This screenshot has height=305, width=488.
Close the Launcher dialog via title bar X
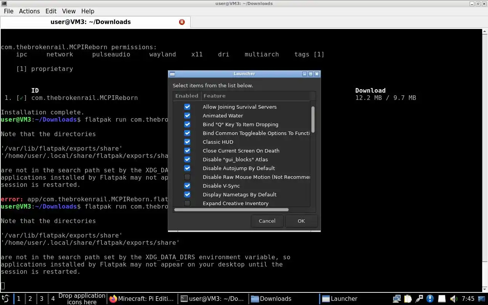tap(316, 74)
